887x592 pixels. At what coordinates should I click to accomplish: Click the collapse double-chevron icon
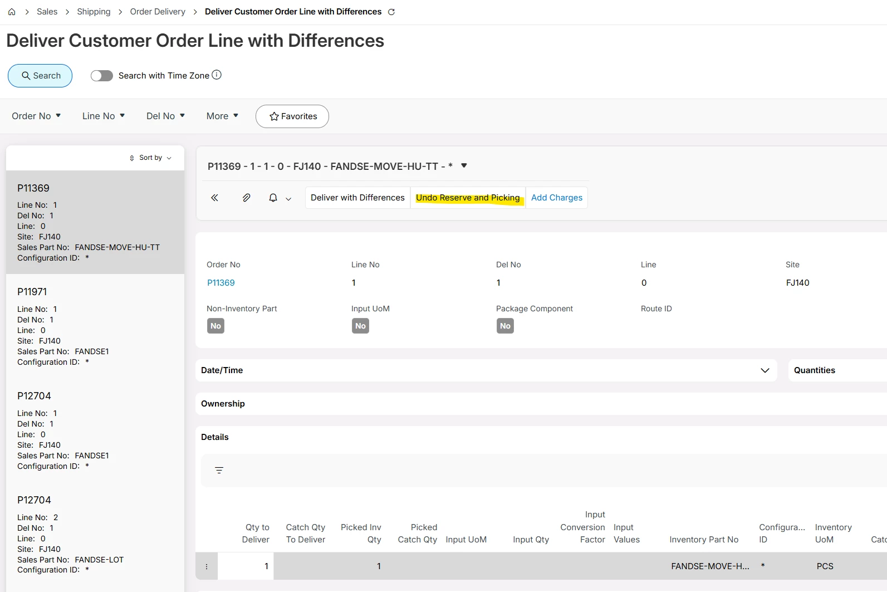tap(214, 198)
